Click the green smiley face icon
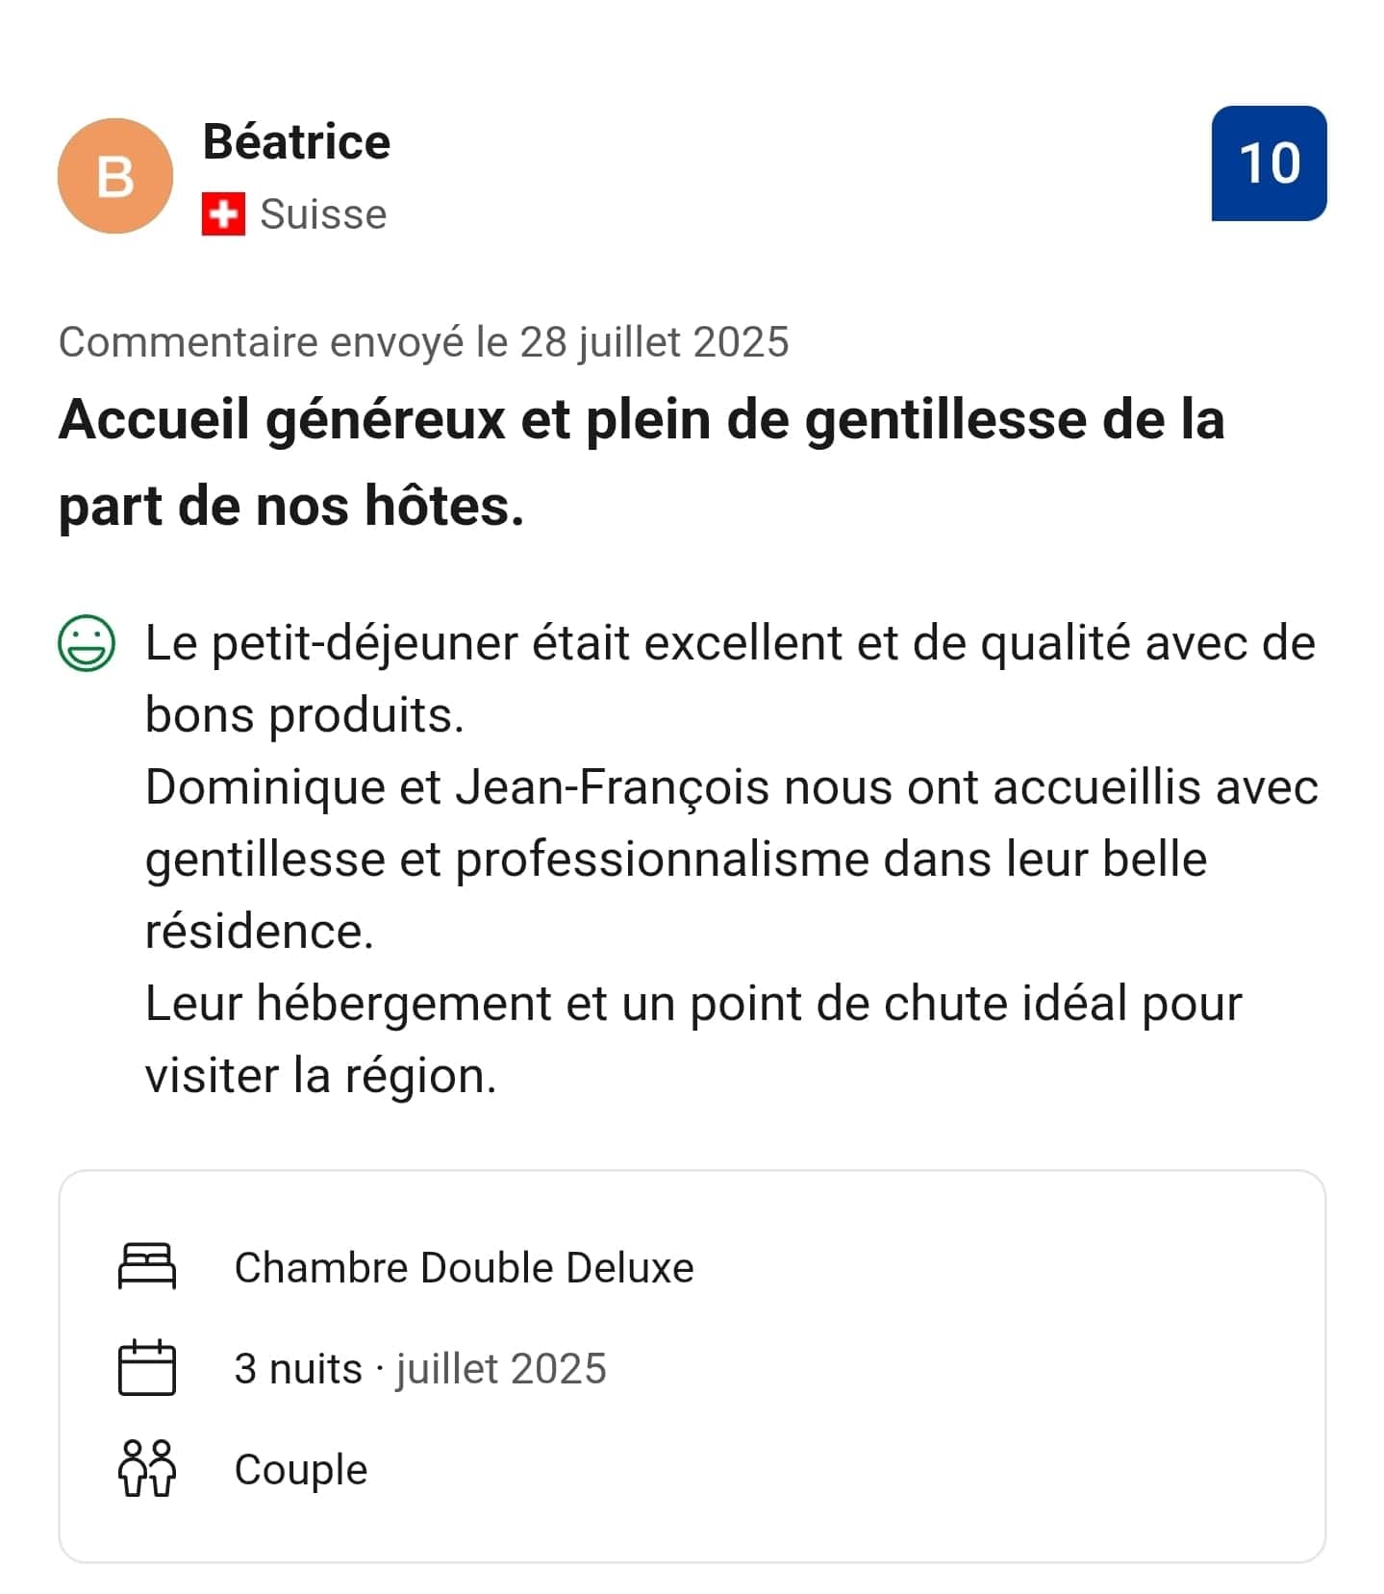 (87, 643)
